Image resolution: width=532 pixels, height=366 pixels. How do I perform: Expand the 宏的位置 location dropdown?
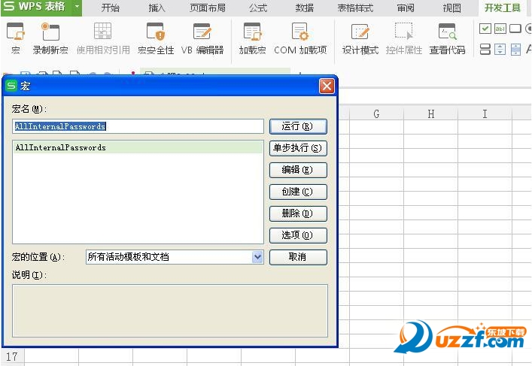(x=257, y=257)
